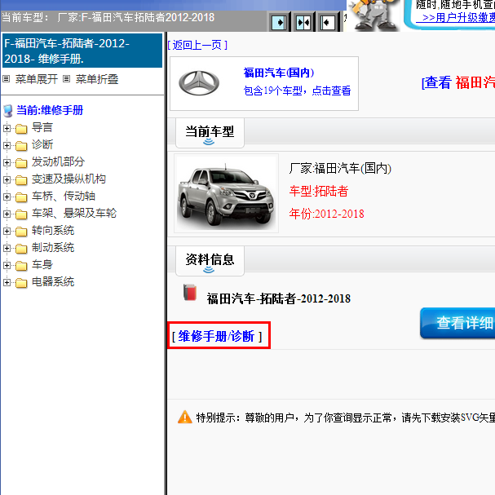The image size is (495, 495).
Task: Select 转向系统 in the tree
Action: (53, 230)
